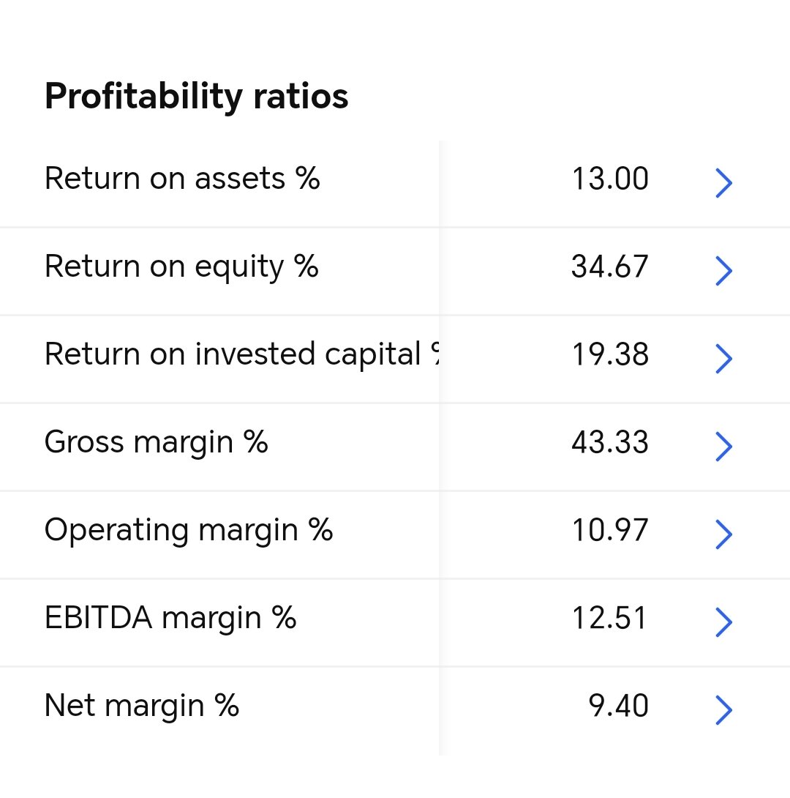Open Return on assets chevron arrow
790x798 pixels.
(724, 183)
